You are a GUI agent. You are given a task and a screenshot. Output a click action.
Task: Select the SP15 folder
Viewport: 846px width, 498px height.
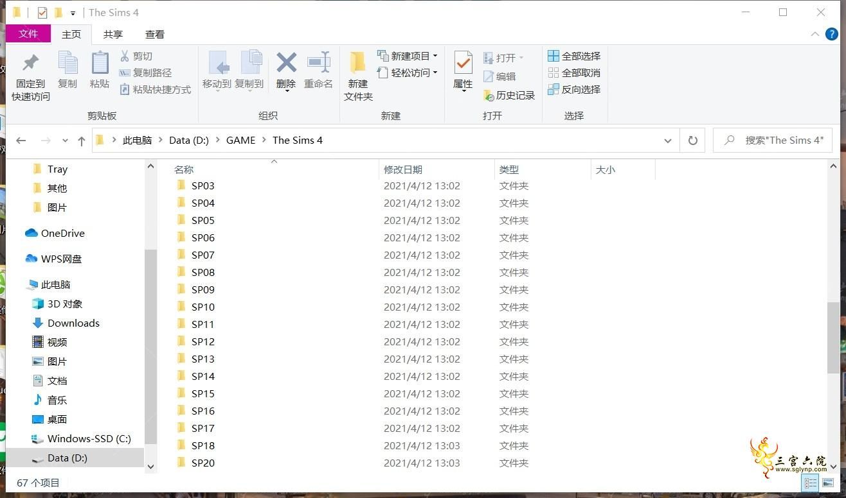click(x=195, y=393)
